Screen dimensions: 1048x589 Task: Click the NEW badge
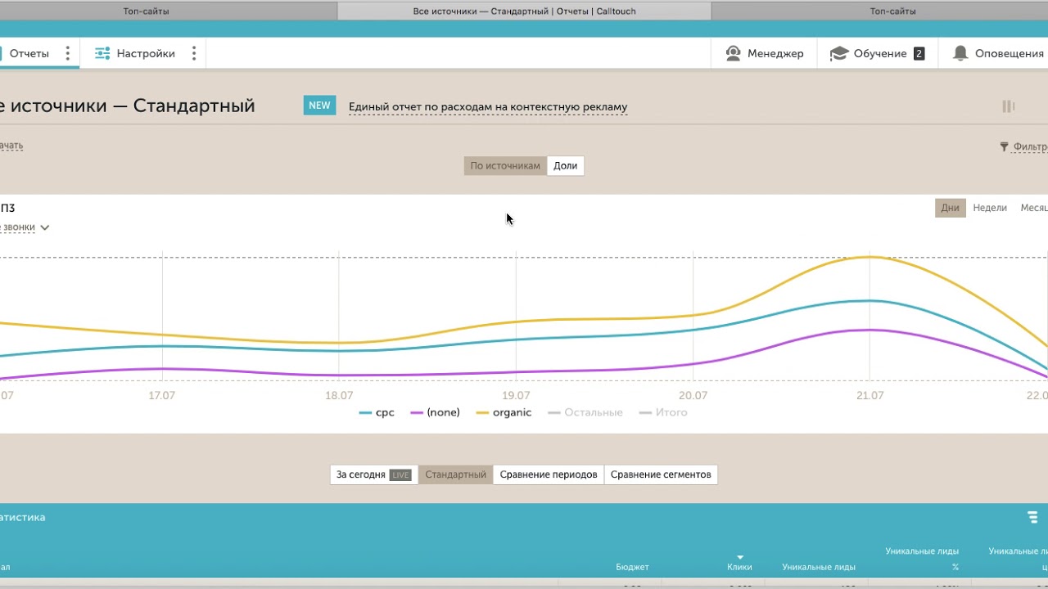click(319, 106)
